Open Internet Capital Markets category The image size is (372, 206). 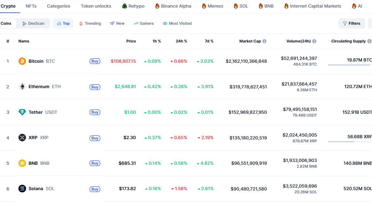pos(313,6)
